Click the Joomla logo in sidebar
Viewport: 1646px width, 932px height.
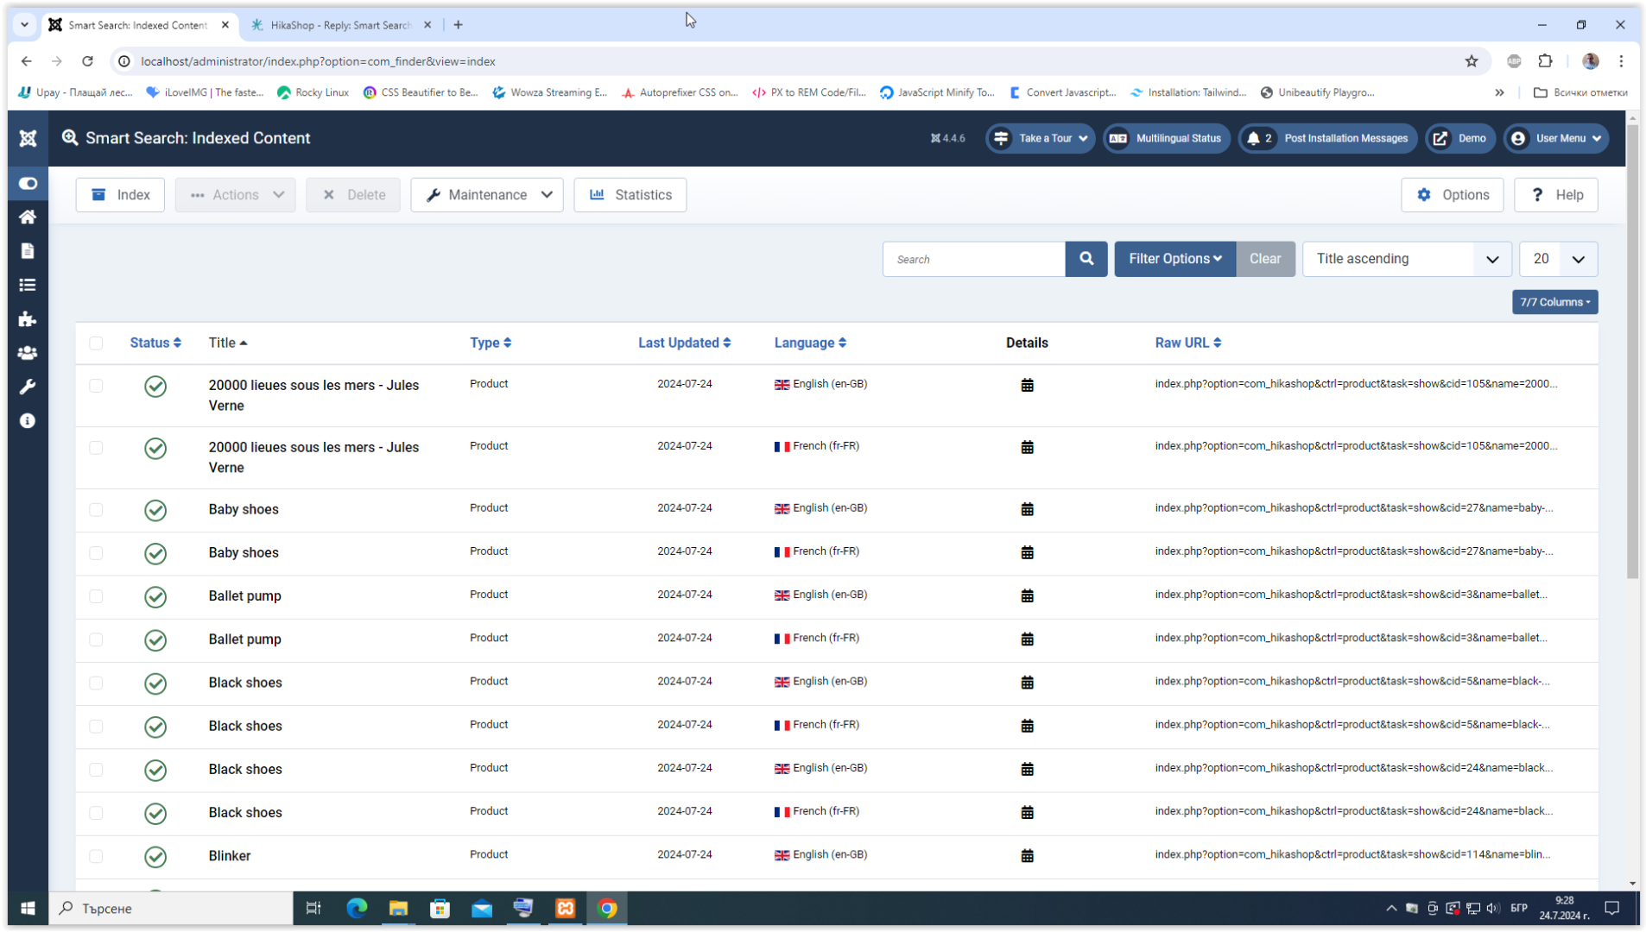click(28, 138)
